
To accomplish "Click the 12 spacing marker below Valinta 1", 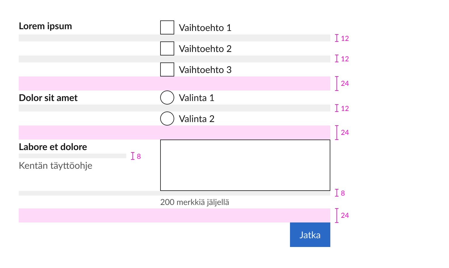I will 345,108.
